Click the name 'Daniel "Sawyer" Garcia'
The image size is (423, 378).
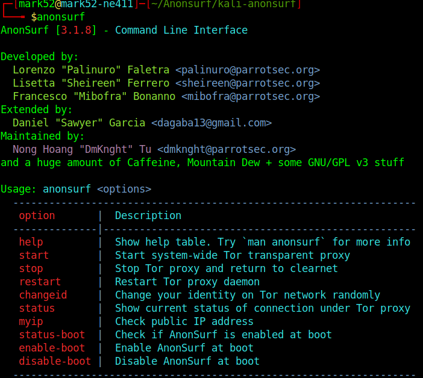coord(79,123)
